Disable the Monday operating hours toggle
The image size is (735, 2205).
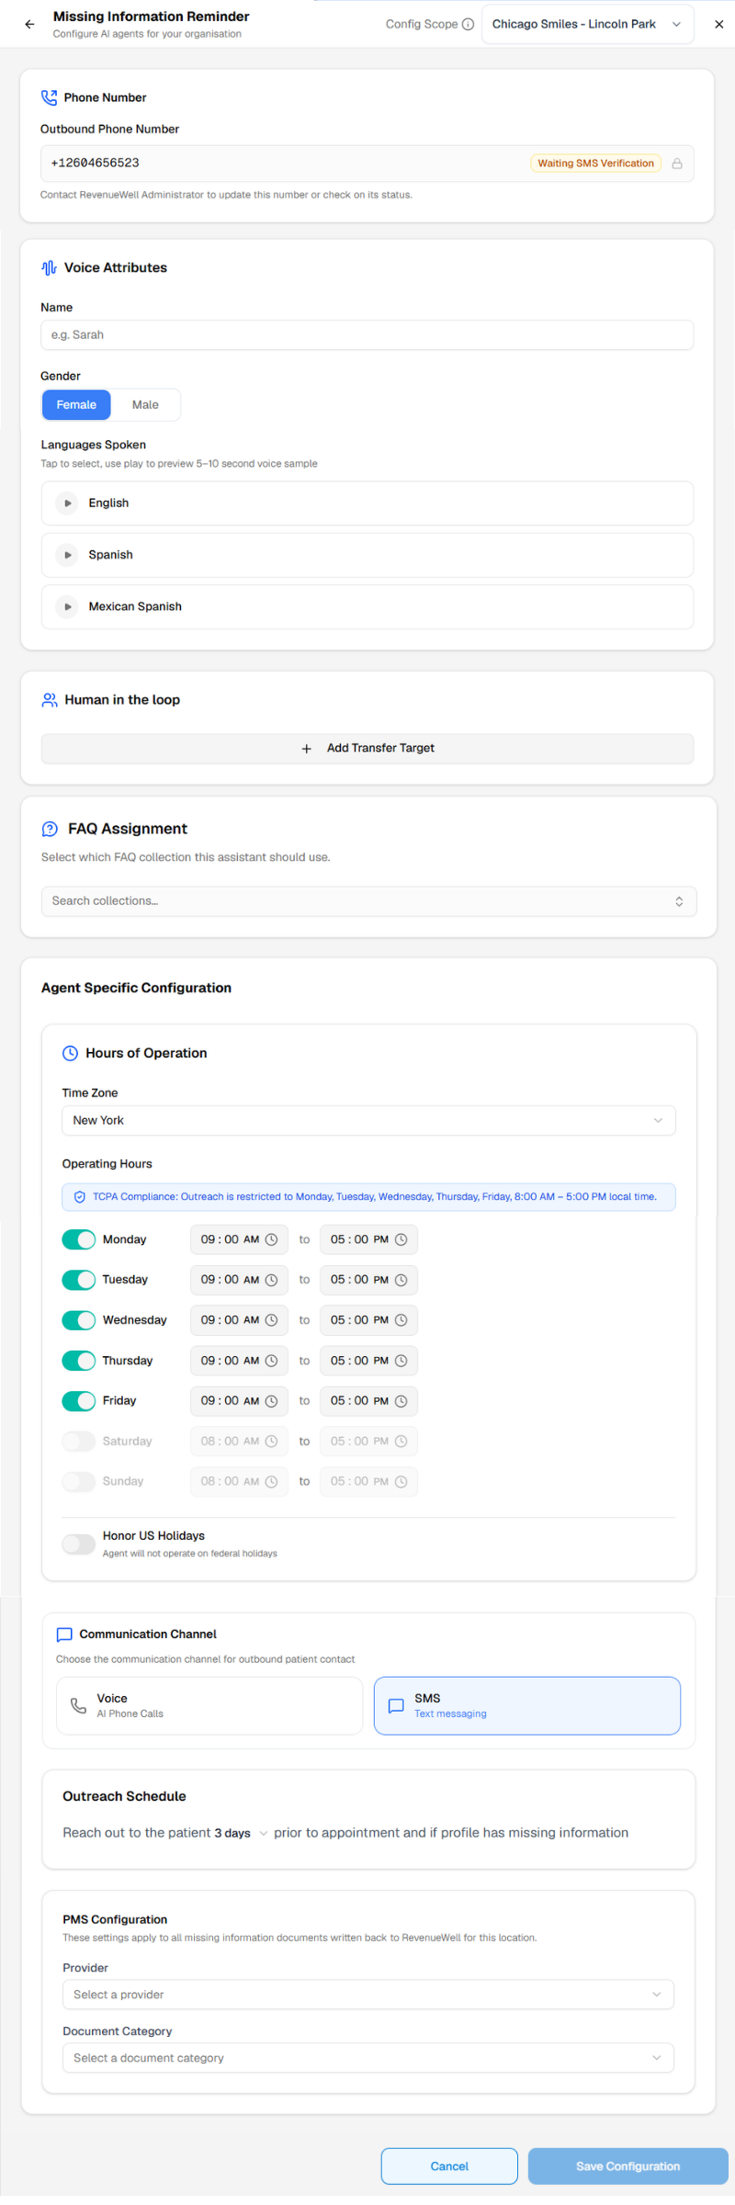[79, 1239]
